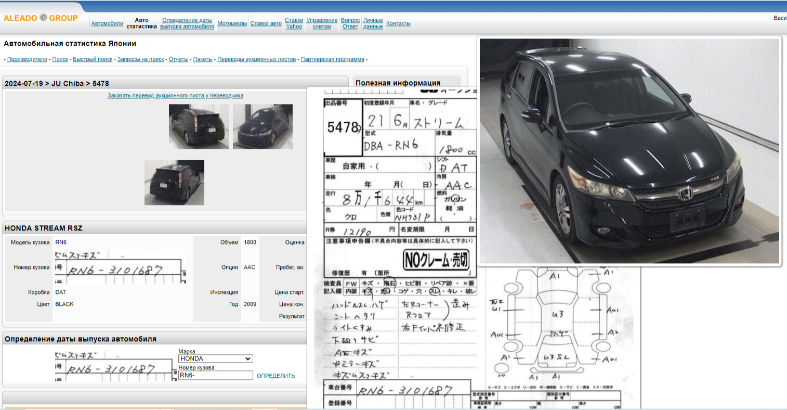The height and width of the screenshot is (410, 787).
Task: Click the ОПРЕДЕЛИТЬ button
Action: click(276, 376)
